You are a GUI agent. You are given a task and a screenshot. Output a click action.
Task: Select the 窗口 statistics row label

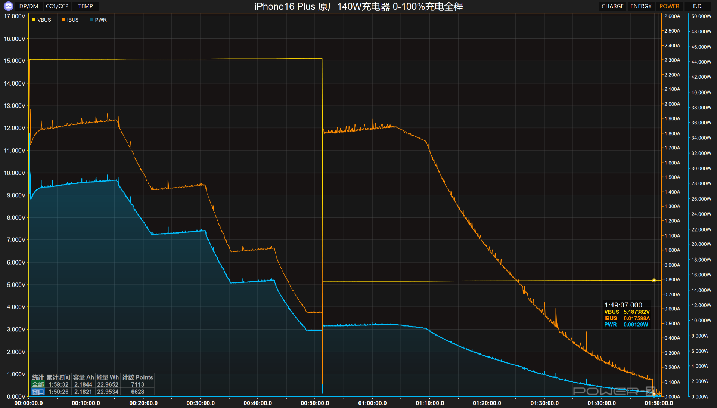coord(38,392)
